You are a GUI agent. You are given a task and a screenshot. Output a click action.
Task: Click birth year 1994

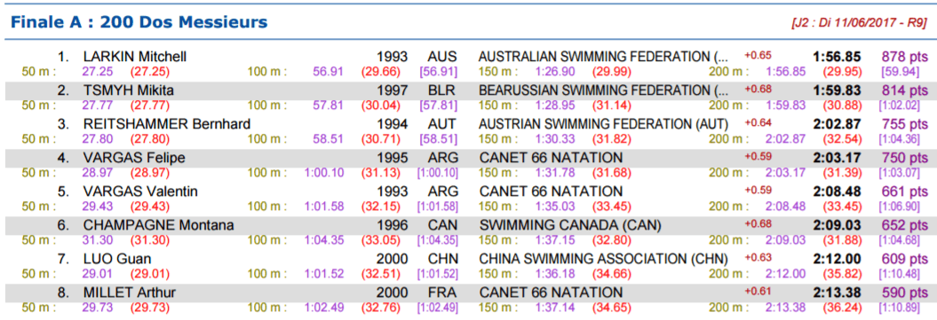click(x=392, y=124)
